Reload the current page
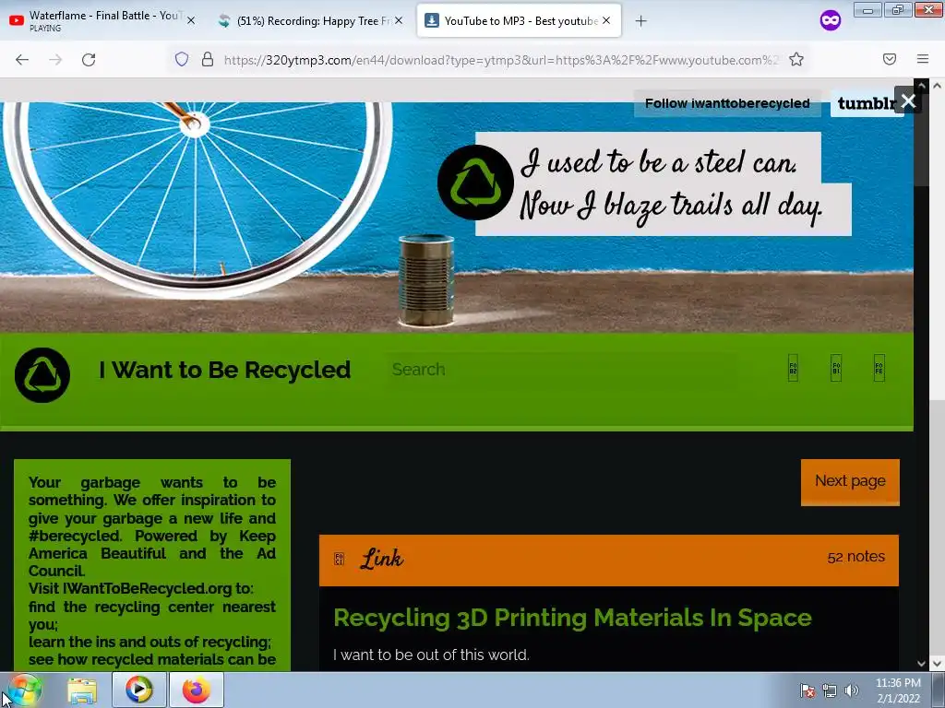Image resolution: width=945 pixels, height=708 pixels. 89,60
